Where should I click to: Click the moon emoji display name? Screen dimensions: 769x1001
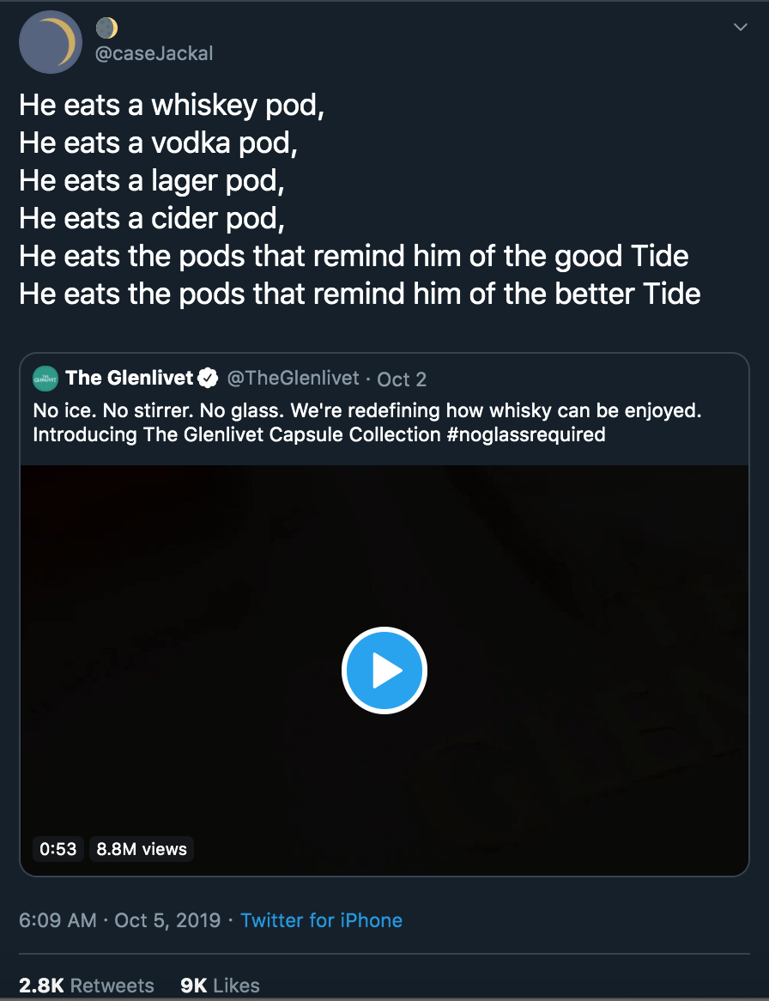coord(106,28)
